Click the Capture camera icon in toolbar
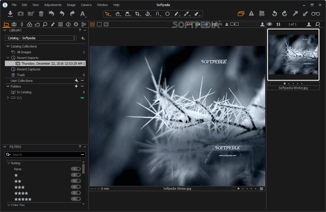326x212 pixels. coord(21,14)
